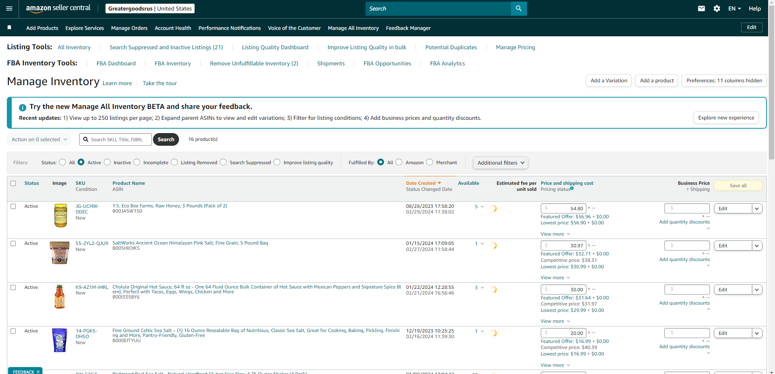
Task: Open Edit dropdown arrow for Pink Salt row
Action: point(757,246)
